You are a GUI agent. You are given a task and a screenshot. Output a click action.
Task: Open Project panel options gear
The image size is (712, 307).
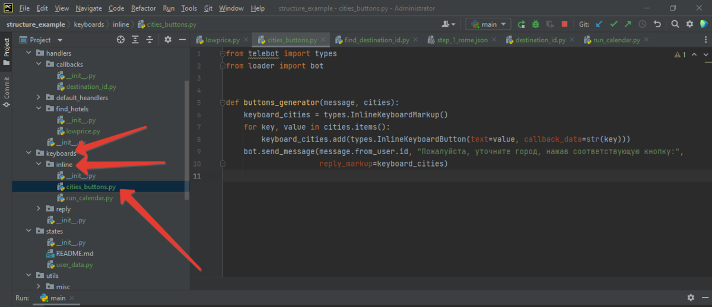coord(168,40)
